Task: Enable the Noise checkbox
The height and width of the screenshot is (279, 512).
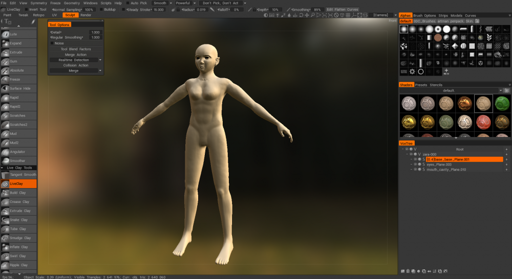Action: 52,43
